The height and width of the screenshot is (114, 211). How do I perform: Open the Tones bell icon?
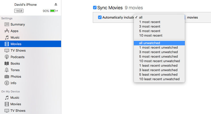pyautogui.click(x=7, y=70)
